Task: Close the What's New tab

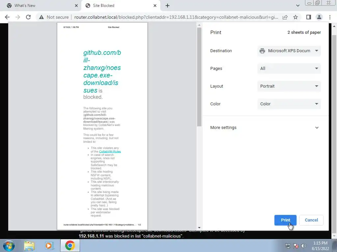Action: pyautogui.click(x=76, y=6)
